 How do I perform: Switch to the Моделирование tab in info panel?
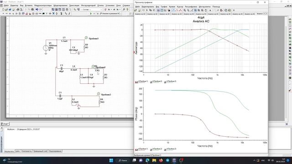(x=55, y=151)
